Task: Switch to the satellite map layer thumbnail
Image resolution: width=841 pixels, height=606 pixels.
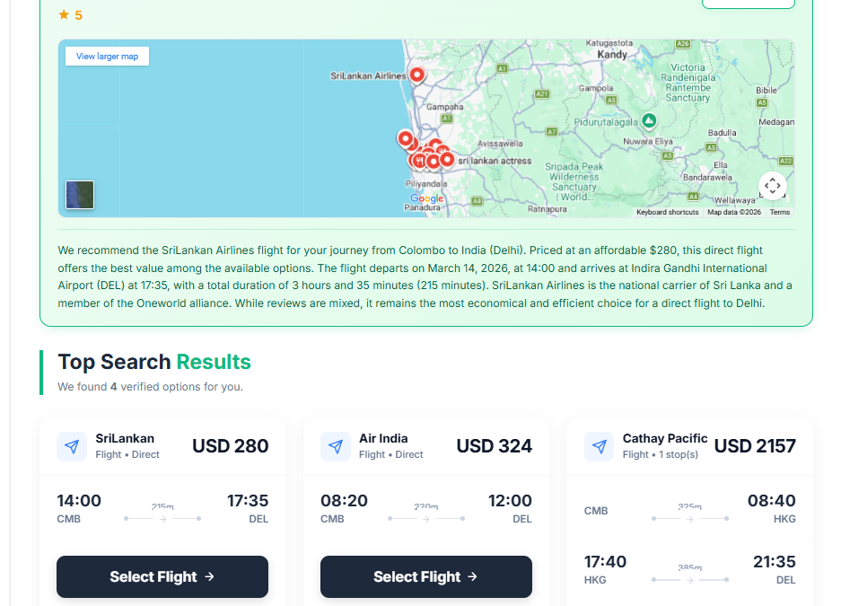Action: (x=80, y=195)
